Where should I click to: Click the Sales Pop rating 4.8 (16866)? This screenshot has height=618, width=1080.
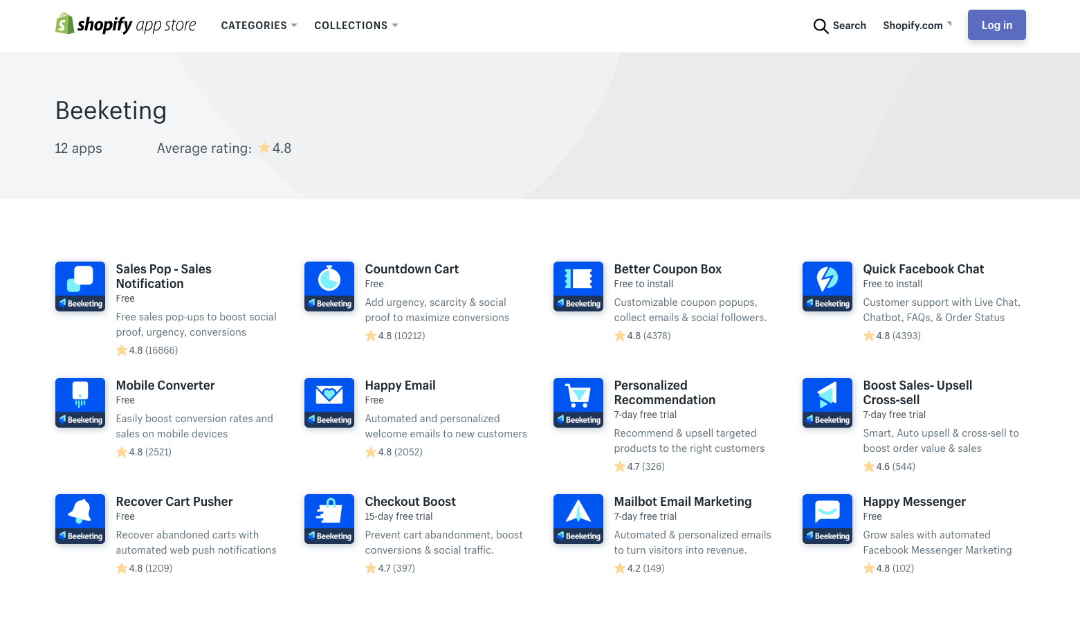(147, 350)
